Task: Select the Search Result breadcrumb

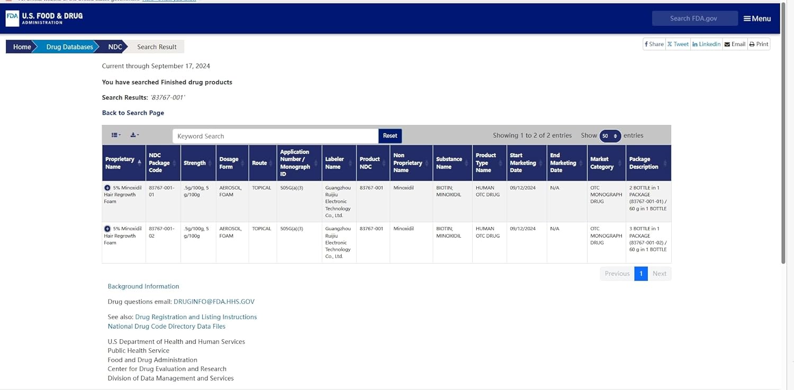Action: tap(157, 47)
